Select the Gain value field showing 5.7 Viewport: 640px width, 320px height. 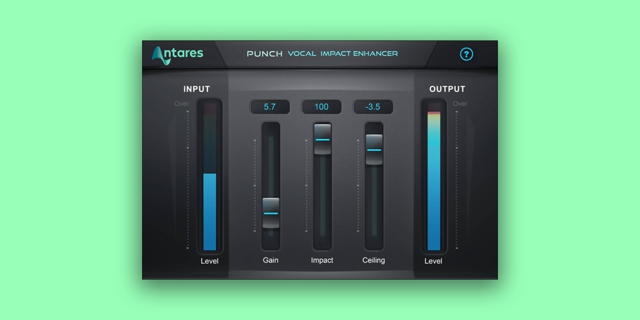point(270,107)
